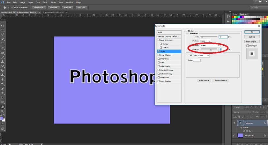268x145 pixels.
Task: Click the Reset to Default button
Action: (221, 80)
